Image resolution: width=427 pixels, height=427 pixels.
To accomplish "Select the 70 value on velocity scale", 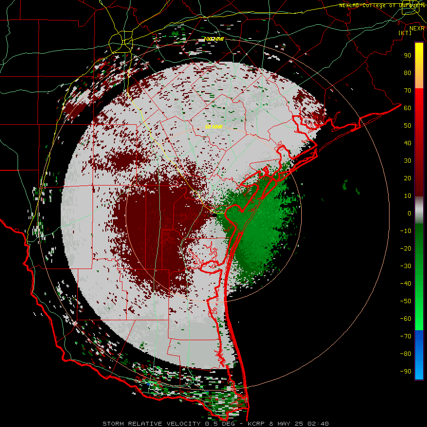I will 408,91.
